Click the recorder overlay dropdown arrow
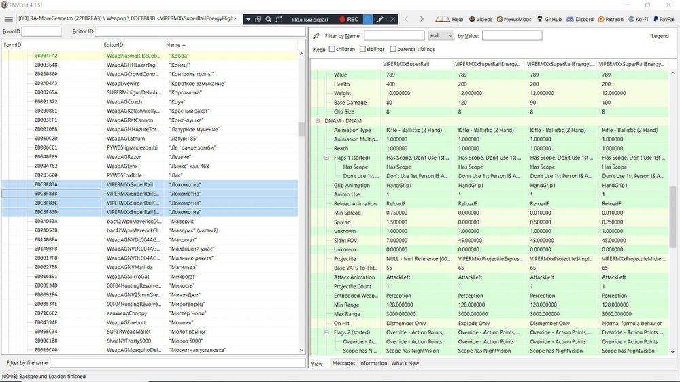680x382 pixels. pyautogui.click(x=248, y=20)
